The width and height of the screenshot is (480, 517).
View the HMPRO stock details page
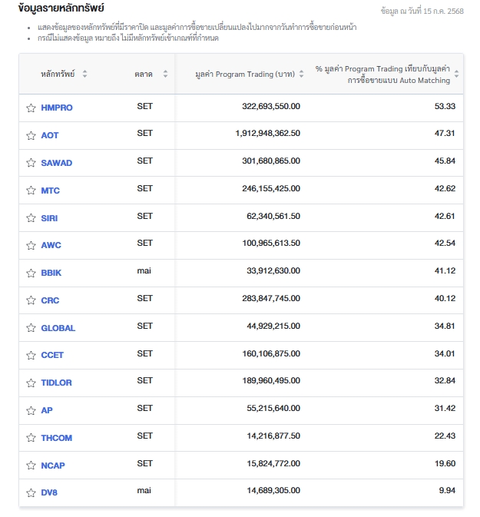57,108
